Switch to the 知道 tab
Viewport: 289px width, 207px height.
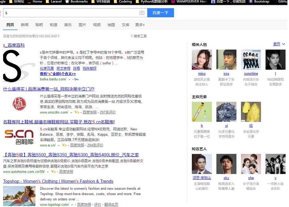[x=53, y=25]
